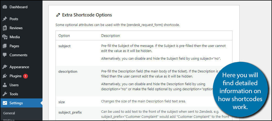Open the Users menu item
Viewport: 272px width, 121px height.
point(14,85)
